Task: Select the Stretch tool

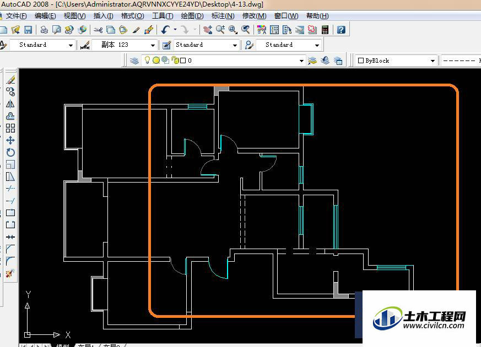Action: tap(10, 177)
